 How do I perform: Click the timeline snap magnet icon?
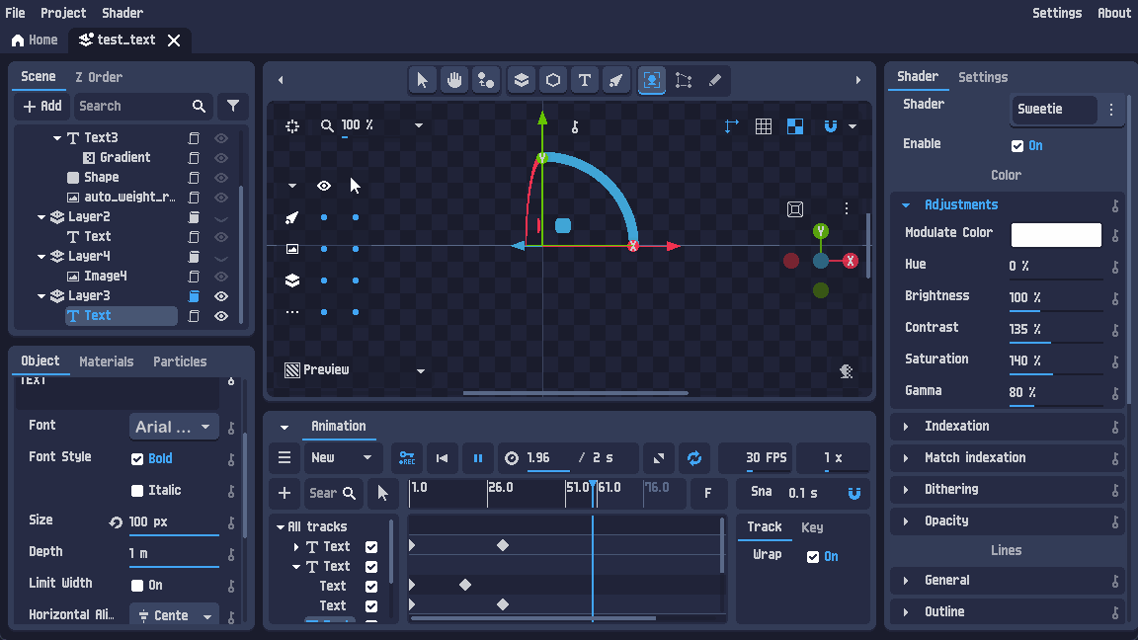pyautogui.click(x=854, y=494)
